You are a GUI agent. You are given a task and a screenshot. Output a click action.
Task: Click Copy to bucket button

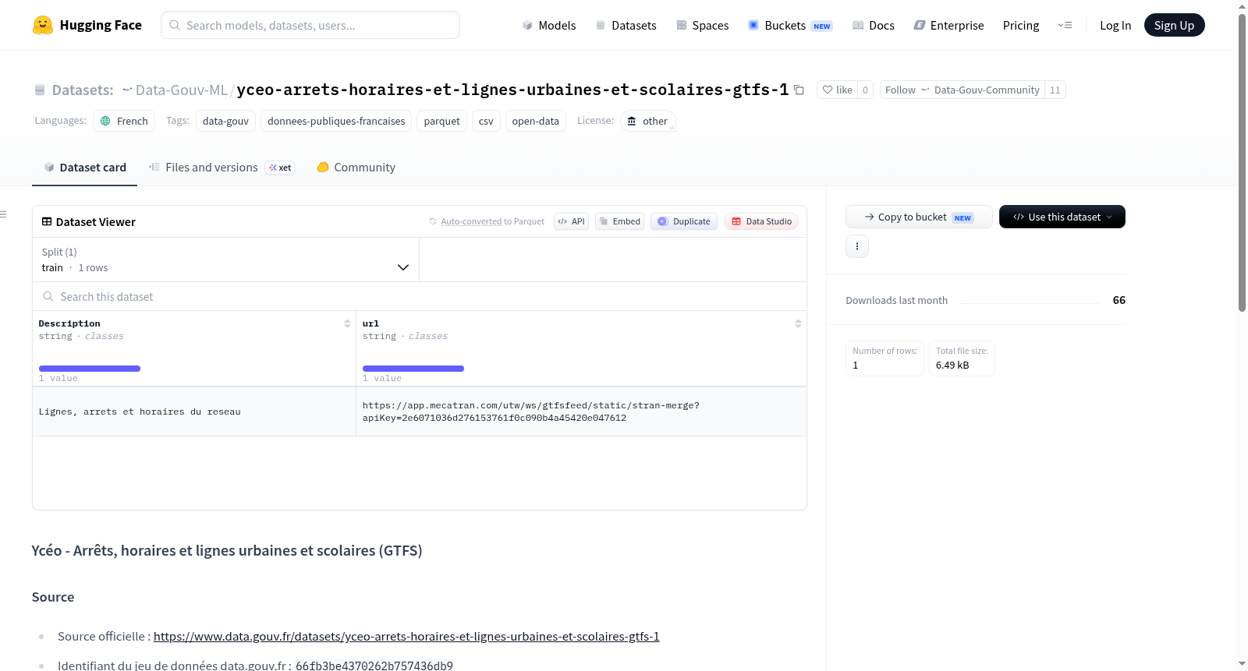coord(919,217)
